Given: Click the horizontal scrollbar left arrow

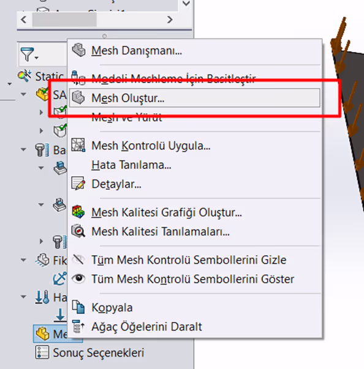Looking at the screenshot, I should point(23,20).
